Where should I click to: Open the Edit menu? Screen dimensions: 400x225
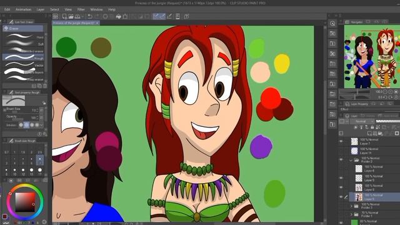(7, 9)
